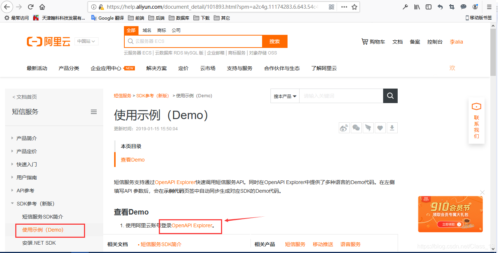Viewport: 498px width, 253px height.
Task: Open the 解决方案 navigation menu
Action: [x=157, y=68]
